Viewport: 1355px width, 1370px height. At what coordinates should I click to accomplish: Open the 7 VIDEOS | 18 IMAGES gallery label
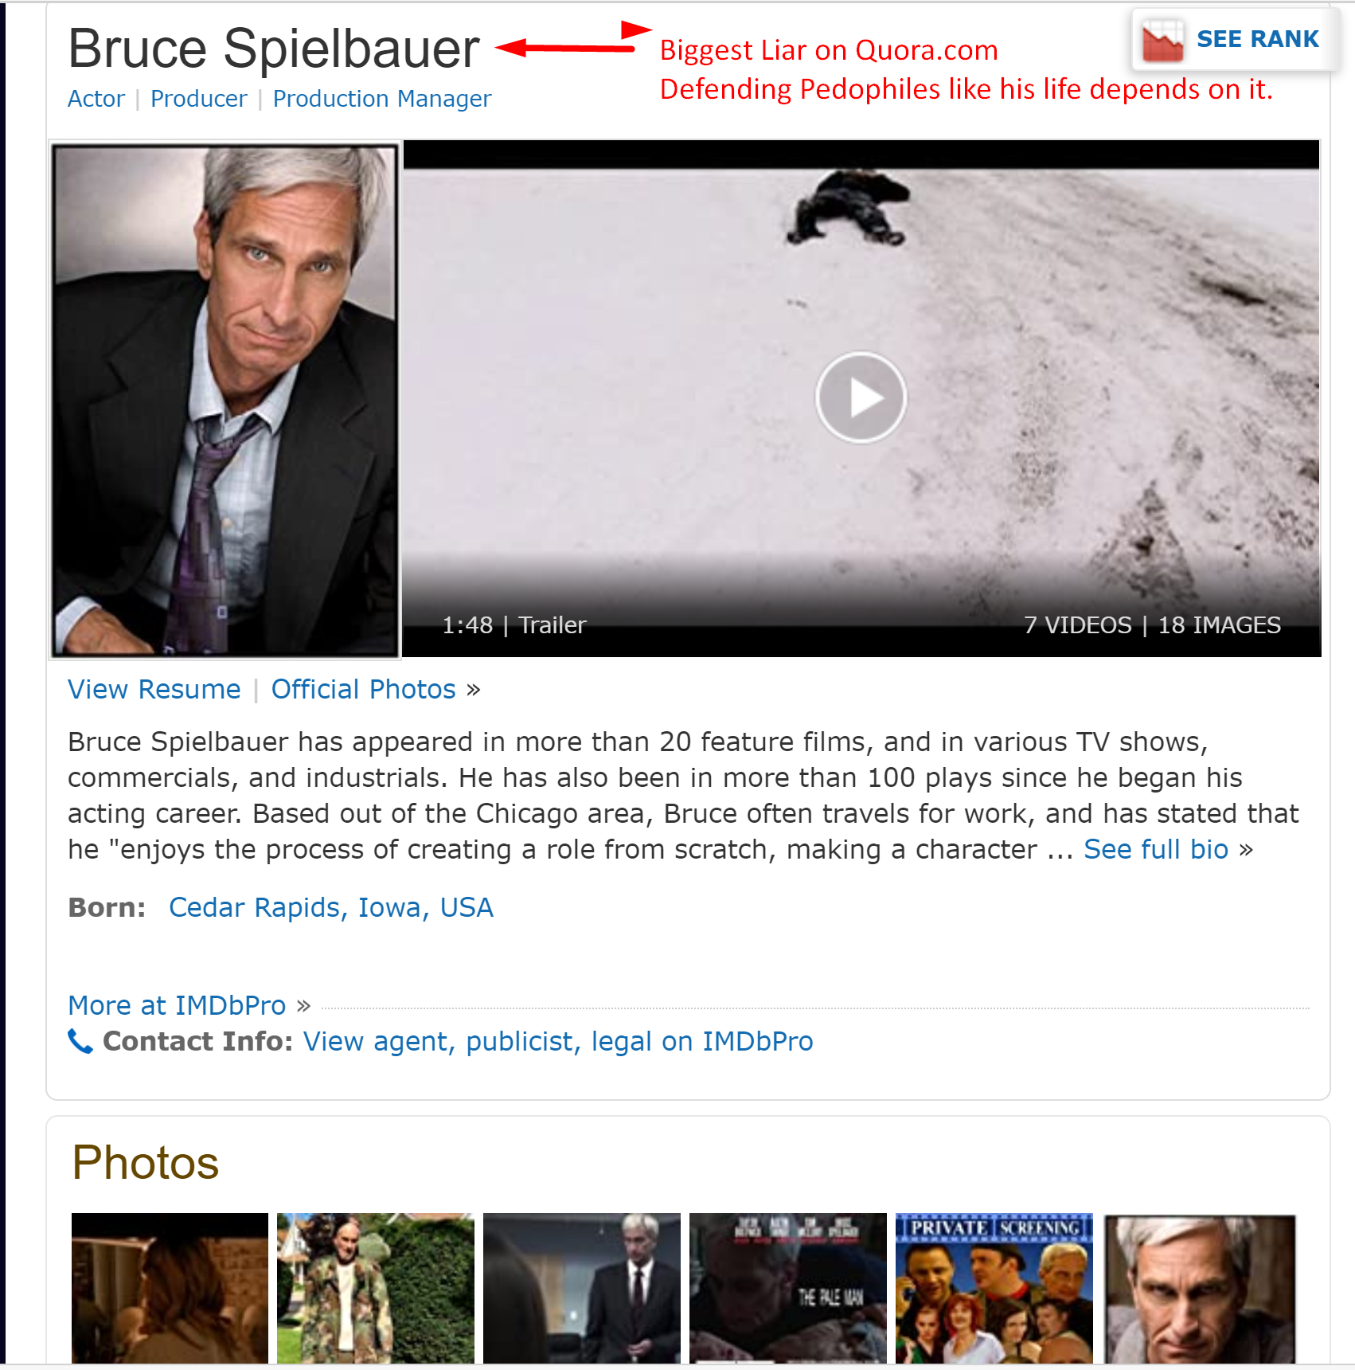click(1152, 625)
